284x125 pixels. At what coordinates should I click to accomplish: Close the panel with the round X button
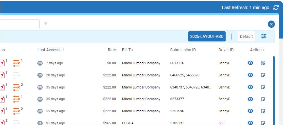pyautogui.click(x=271, y=24)
